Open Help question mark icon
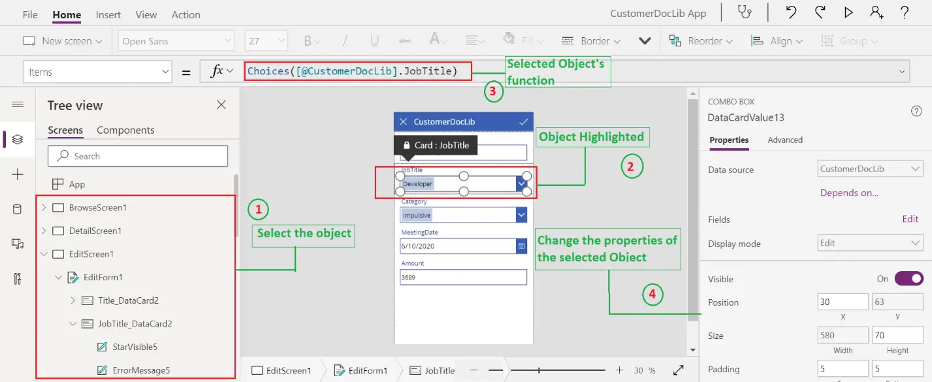 905,12
